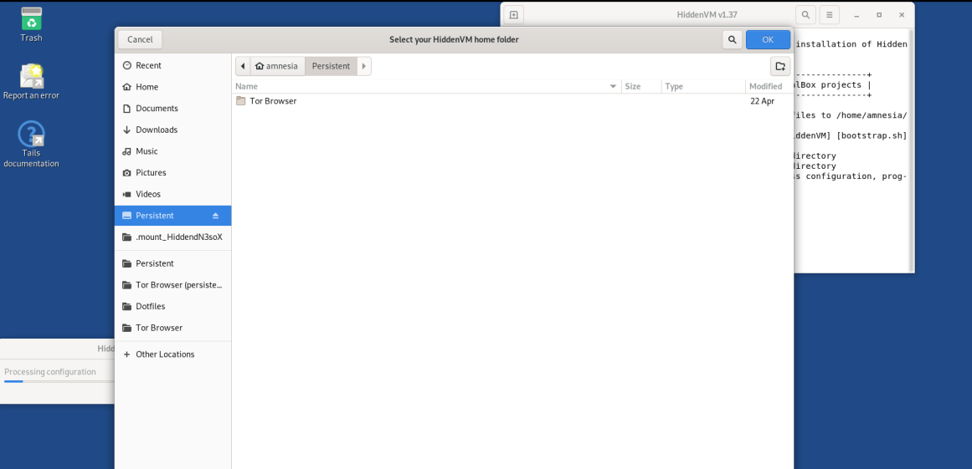Go to Home in the sidebar

pos(173,87)
